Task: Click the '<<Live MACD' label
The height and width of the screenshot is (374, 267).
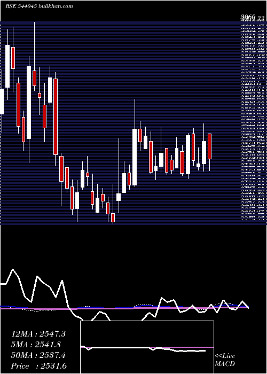Action: 225,360
